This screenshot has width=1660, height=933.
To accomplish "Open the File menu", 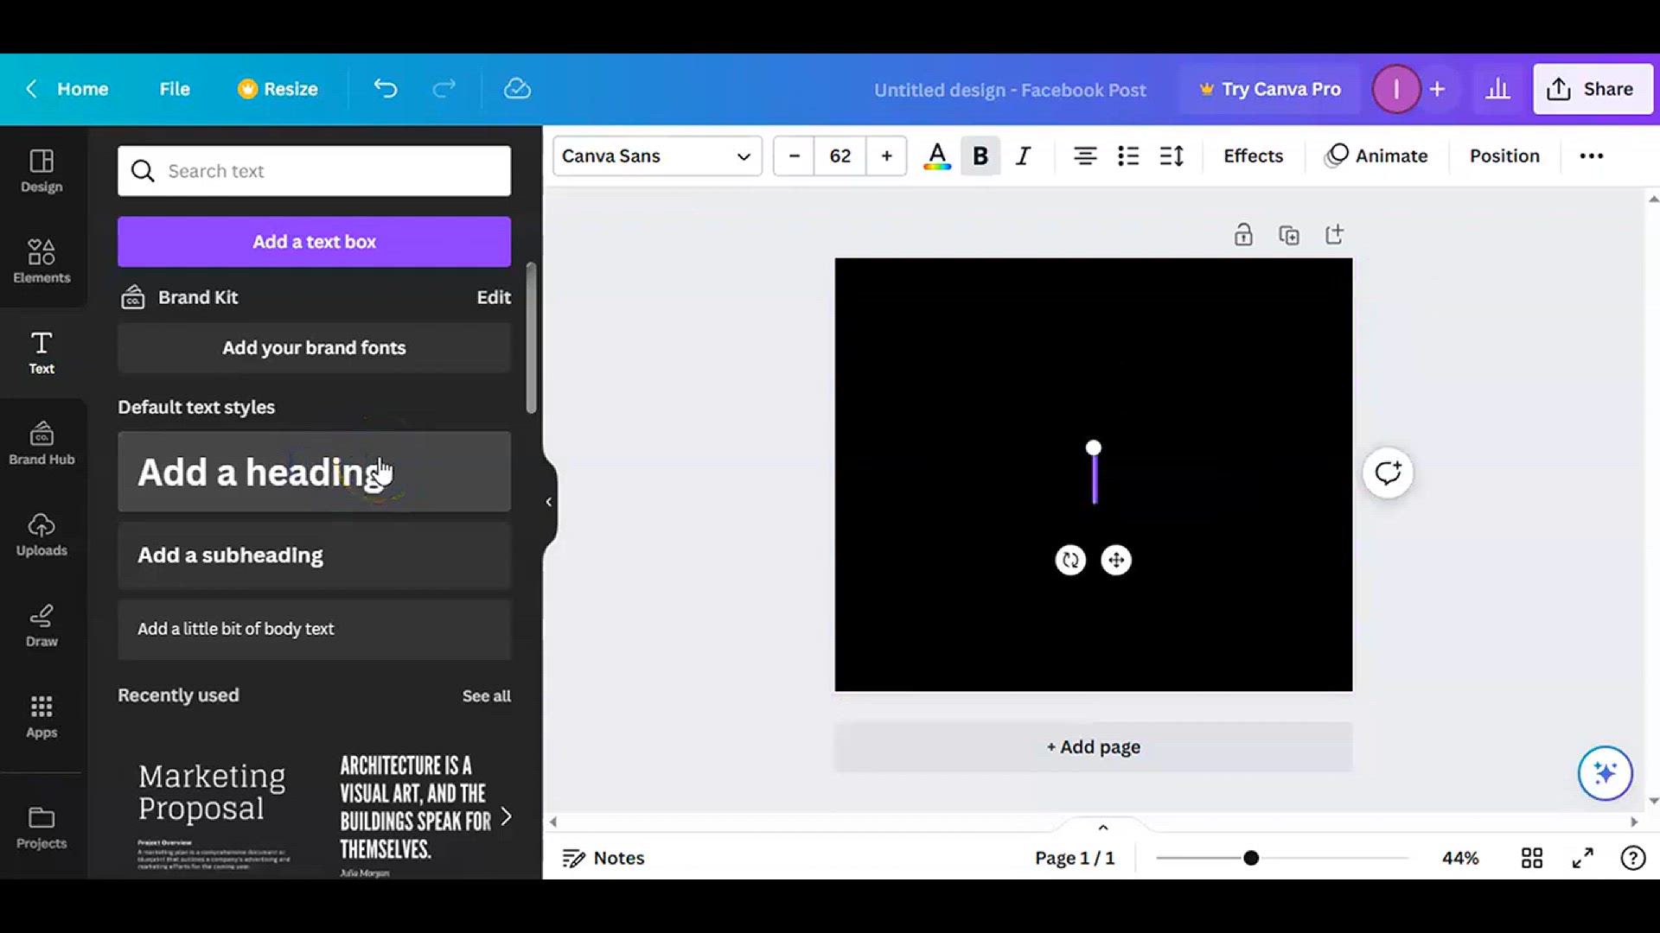I will click(x=175, y=89).
